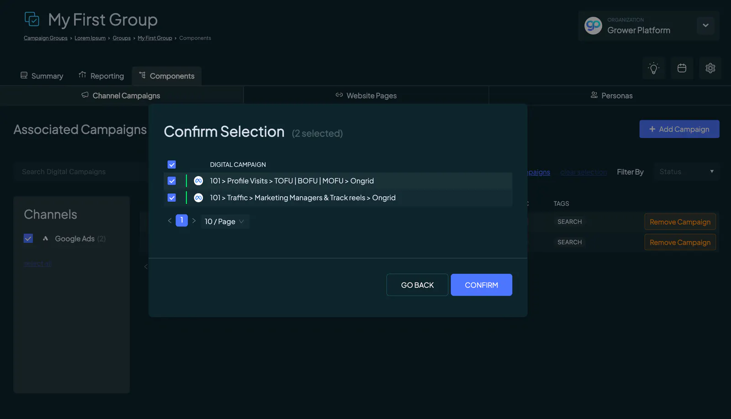Viewport: 731px width, 419px height.
Task: Click the first Remove Campaign button
Action: tap(680, 222)
